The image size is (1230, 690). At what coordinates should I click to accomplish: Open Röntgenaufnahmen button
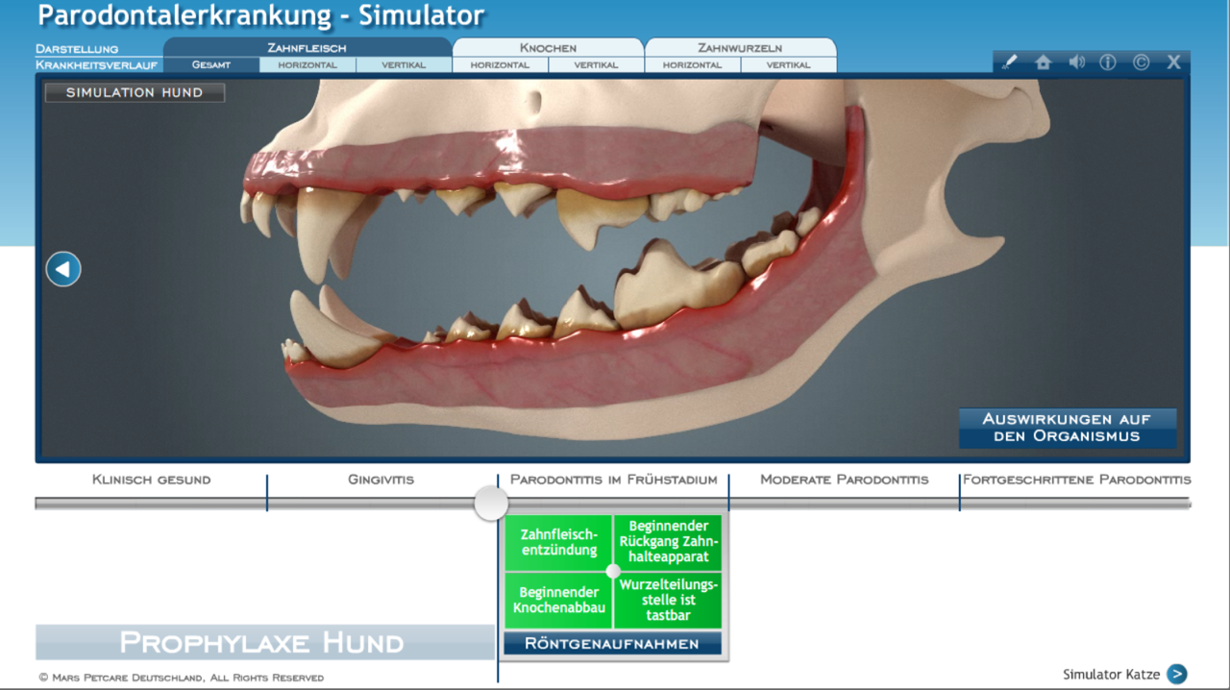click(612, 644)
